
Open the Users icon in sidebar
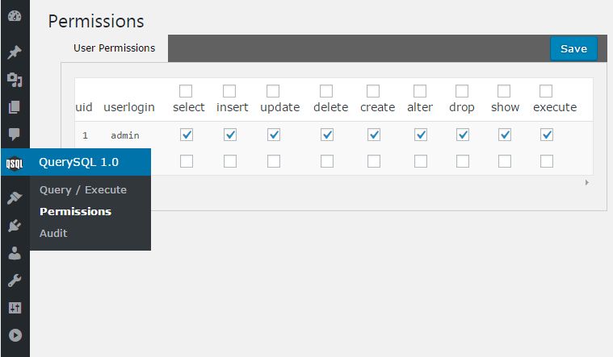coord(15,253)
